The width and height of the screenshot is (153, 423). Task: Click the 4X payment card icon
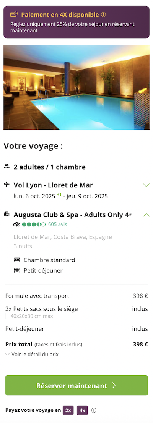click(x=14, y=14)
